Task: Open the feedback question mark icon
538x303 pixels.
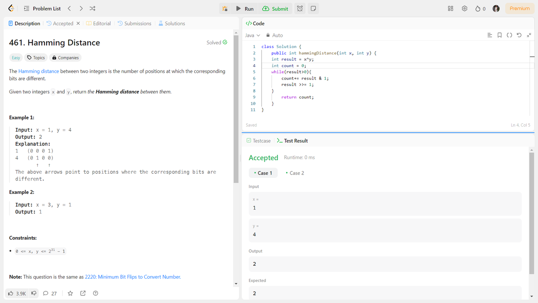Action: tap(95, 294)
